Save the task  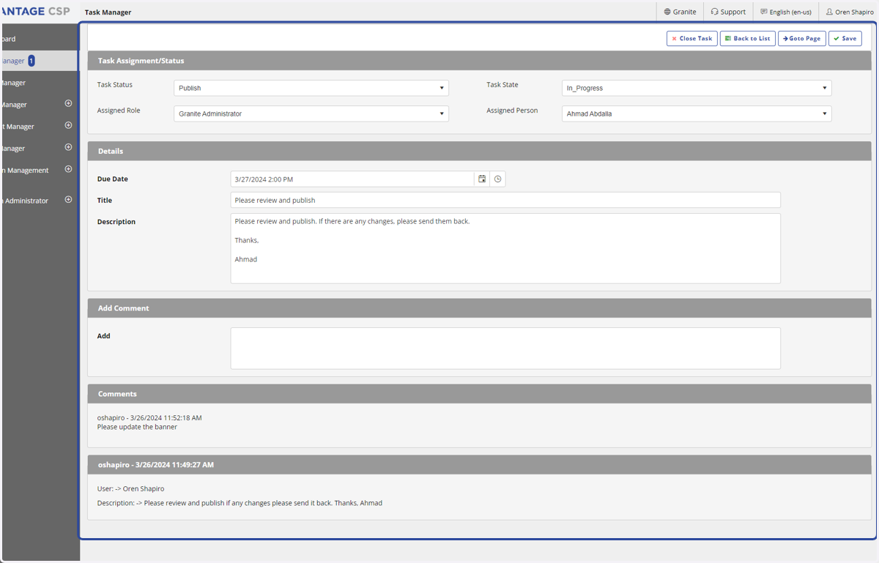click(845, 38)
